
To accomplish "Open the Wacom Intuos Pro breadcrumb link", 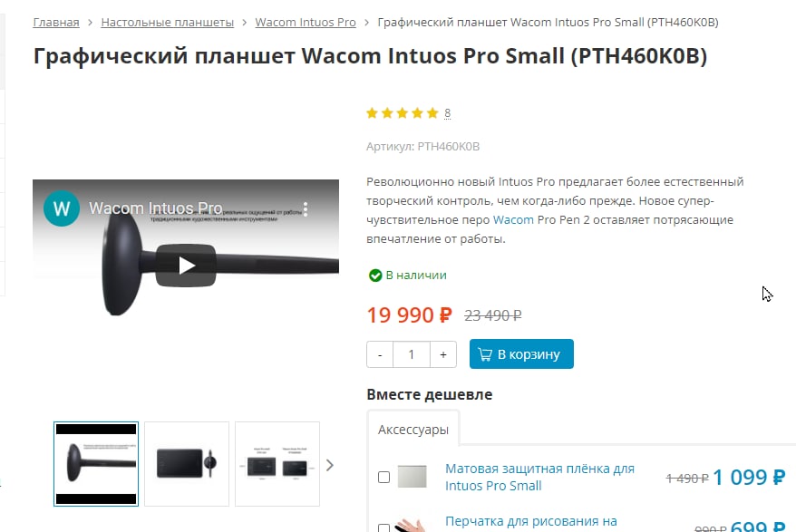I will tap(306, 23).
